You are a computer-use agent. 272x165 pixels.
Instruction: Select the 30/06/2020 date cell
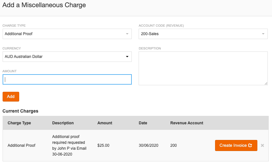click(148, 145)
